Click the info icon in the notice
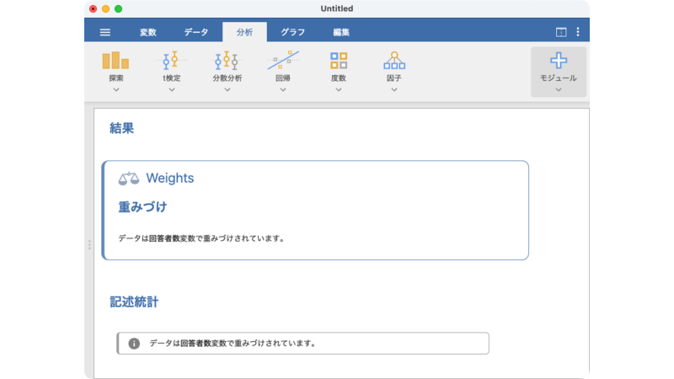Viewport: 674px width, 379px height. (x=134, y=344)
